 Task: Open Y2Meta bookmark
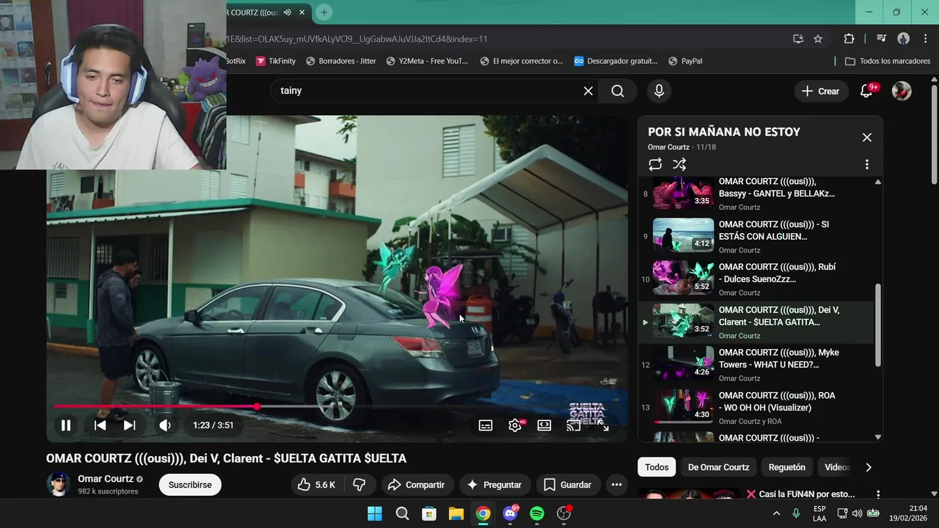coord(427,61)
